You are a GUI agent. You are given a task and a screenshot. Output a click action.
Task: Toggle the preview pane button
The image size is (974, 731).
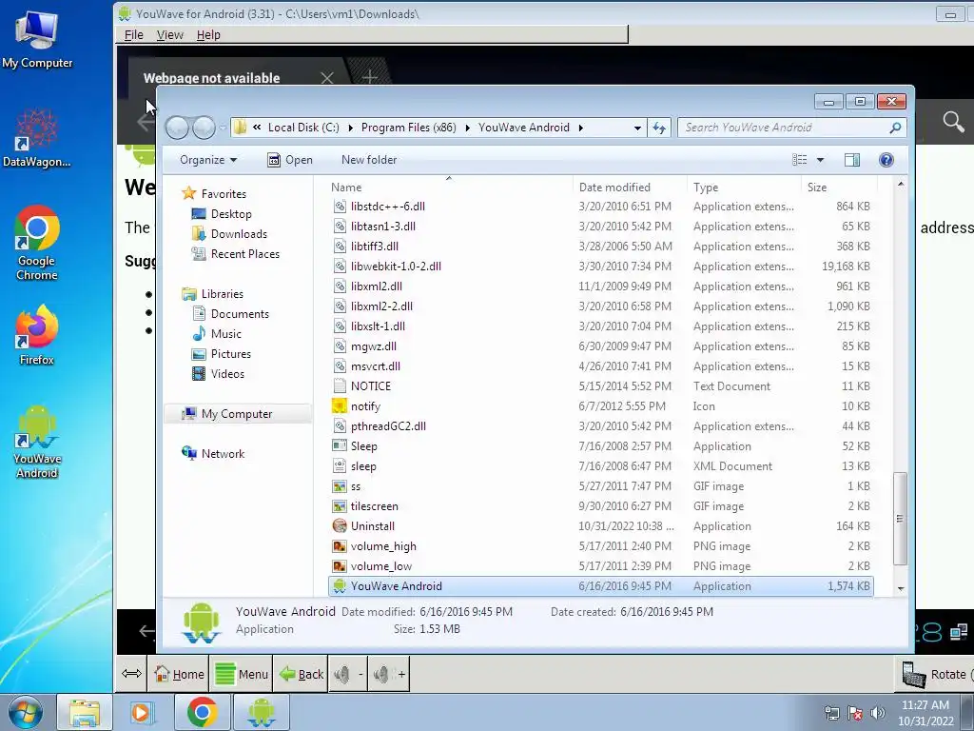pos(852,160)
